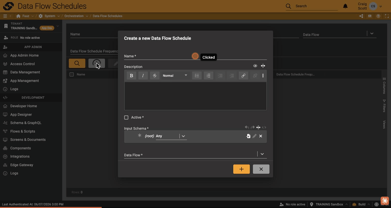Viewport: 391px width, 208px height.
Task: Expand the Fuuz breadcrumb dropdown
Action: pyautogui.click(x=32, y=16)
